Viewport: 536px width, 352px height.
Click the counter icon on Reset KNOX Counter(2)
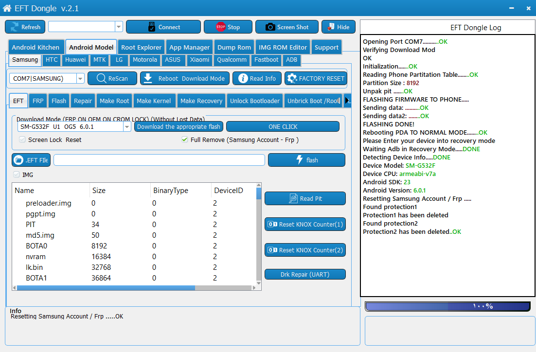click(x=272, y=250)
